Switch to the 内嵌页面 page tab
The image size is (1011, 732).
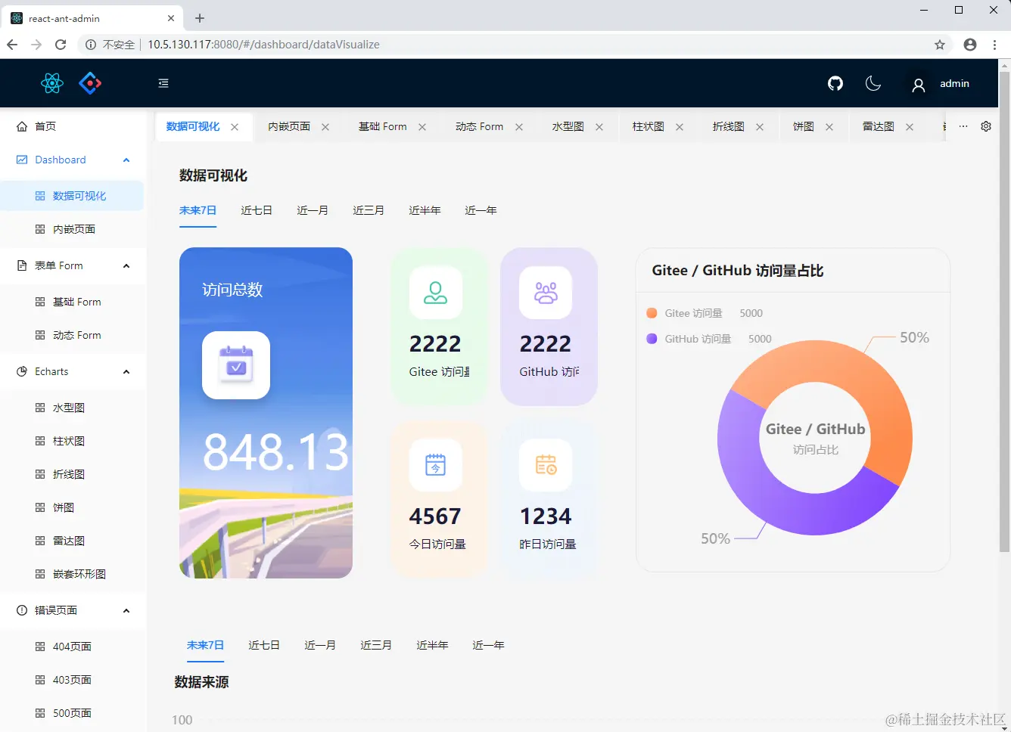tap(289, 127)
